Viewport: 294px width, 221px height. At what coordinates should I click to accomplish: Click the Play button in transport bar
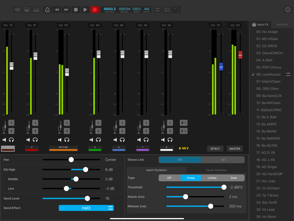click(85, 9)
